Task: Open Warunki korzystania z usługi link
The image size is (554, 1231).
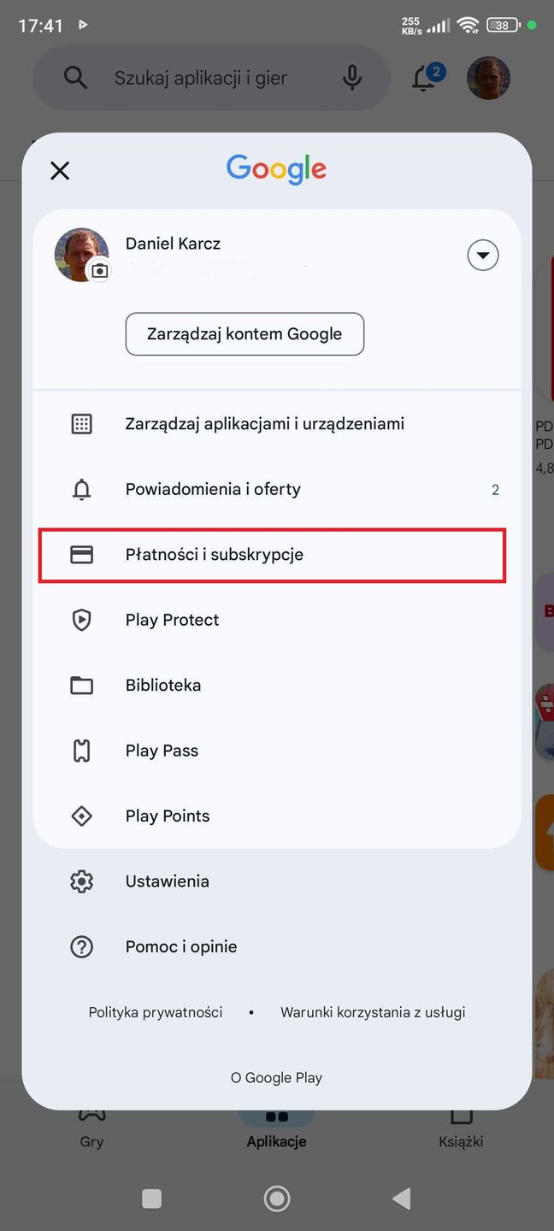Action: [373, 1012]
